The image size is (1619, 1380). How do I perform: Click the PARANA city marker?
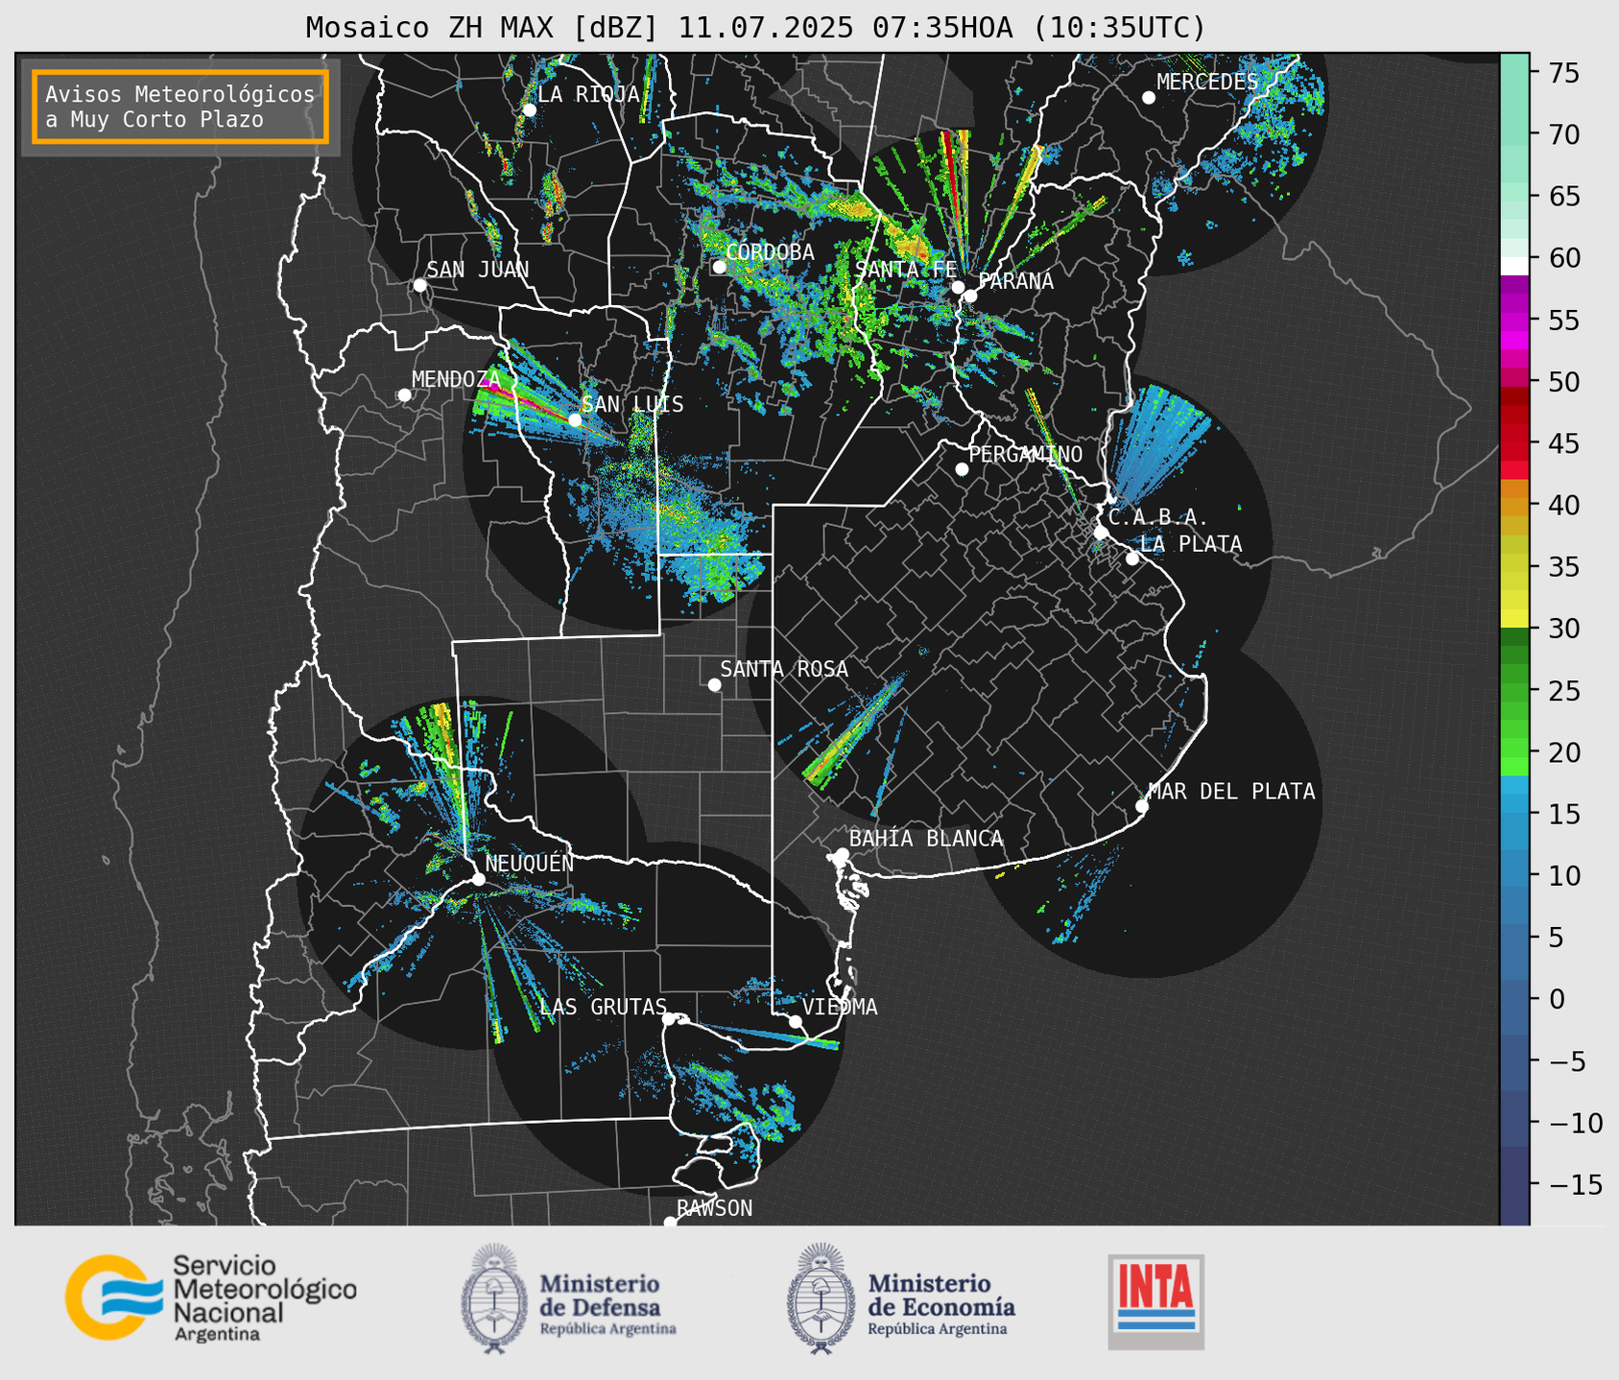pyautogui.click(x=970, y=296)
